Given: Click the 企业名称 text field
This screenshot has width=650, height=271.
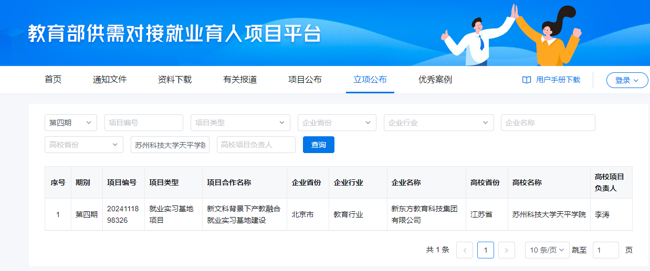Looking at the screenshot, I should [548, 123].
